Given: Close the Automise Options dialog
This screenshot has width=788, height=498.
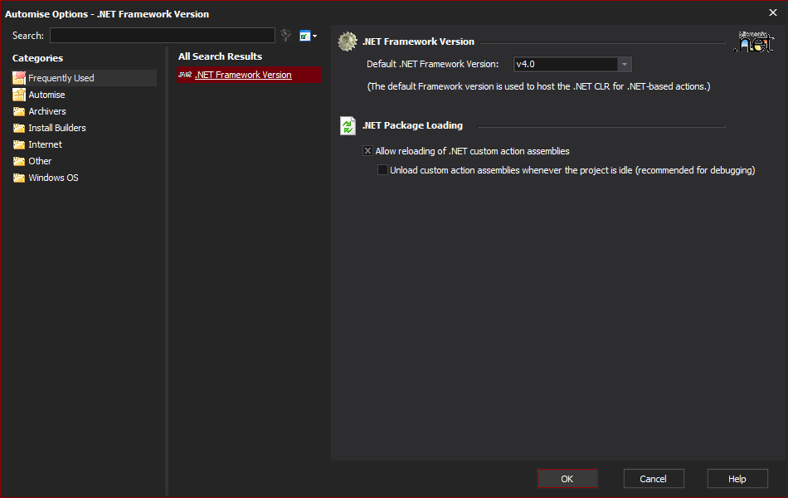Looking at the screenshot, I should (773, 12).
